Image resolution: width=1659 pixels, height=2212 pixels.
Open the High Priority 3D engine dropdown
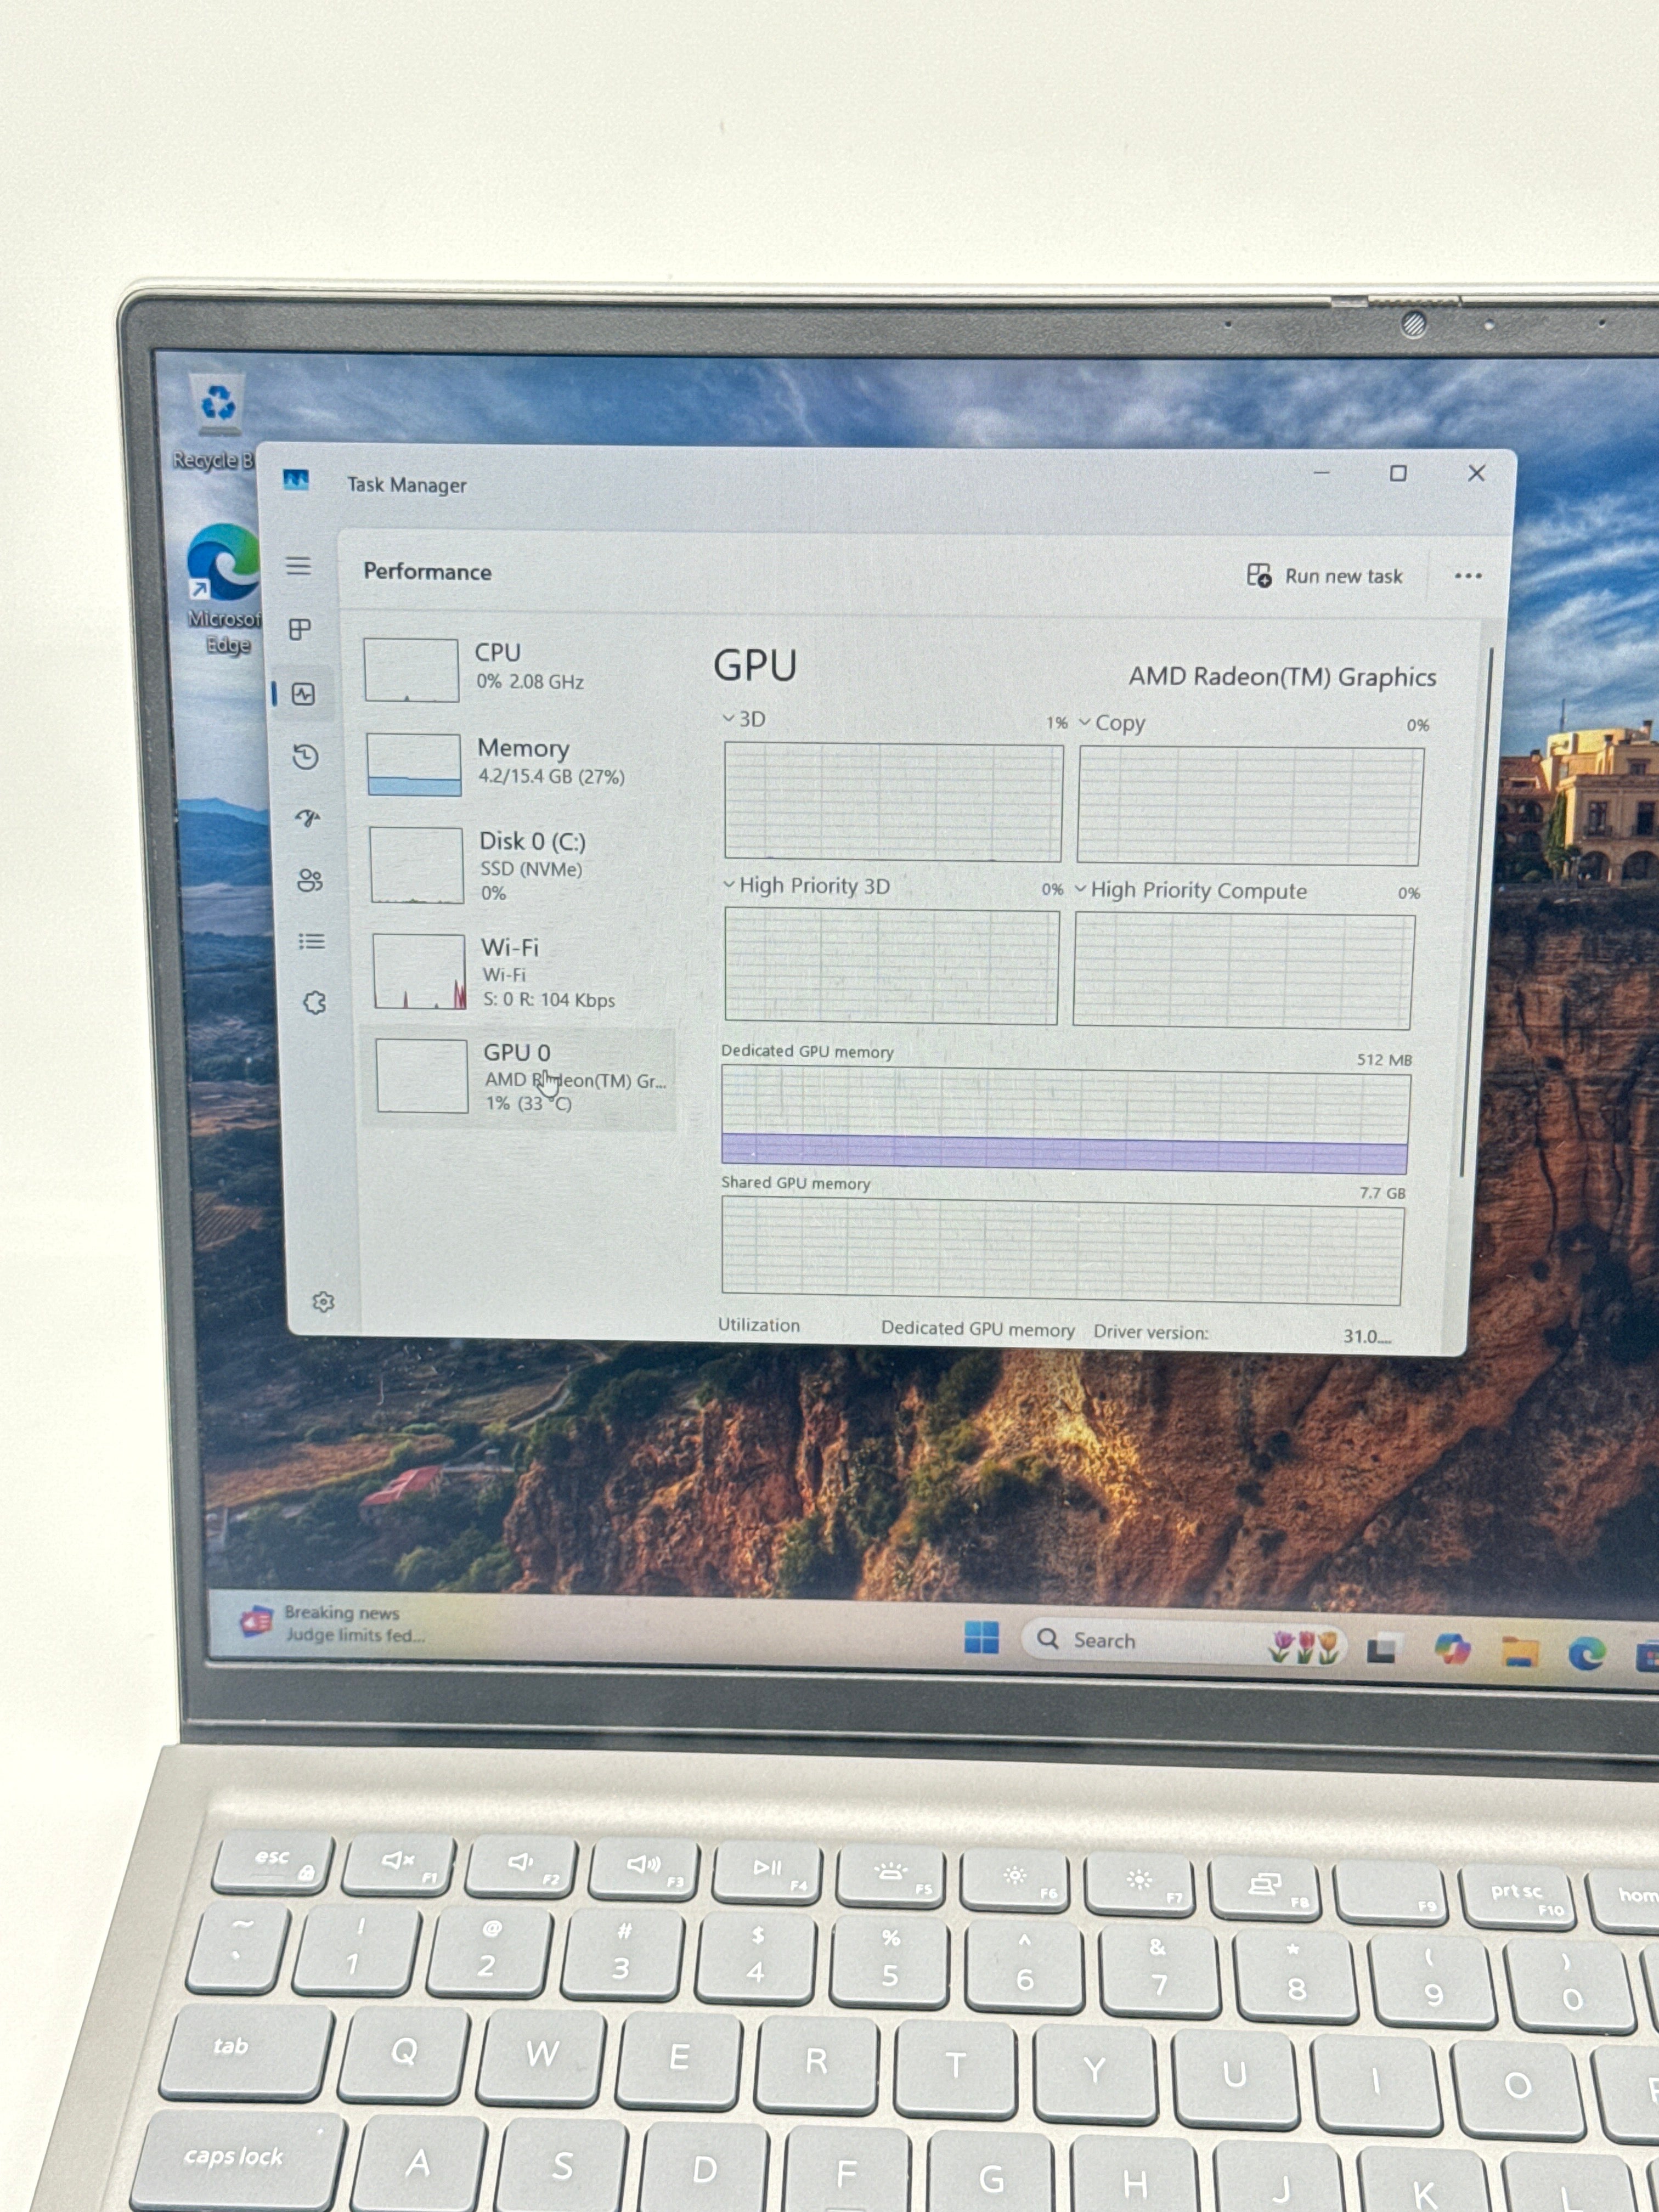[728, 884]
